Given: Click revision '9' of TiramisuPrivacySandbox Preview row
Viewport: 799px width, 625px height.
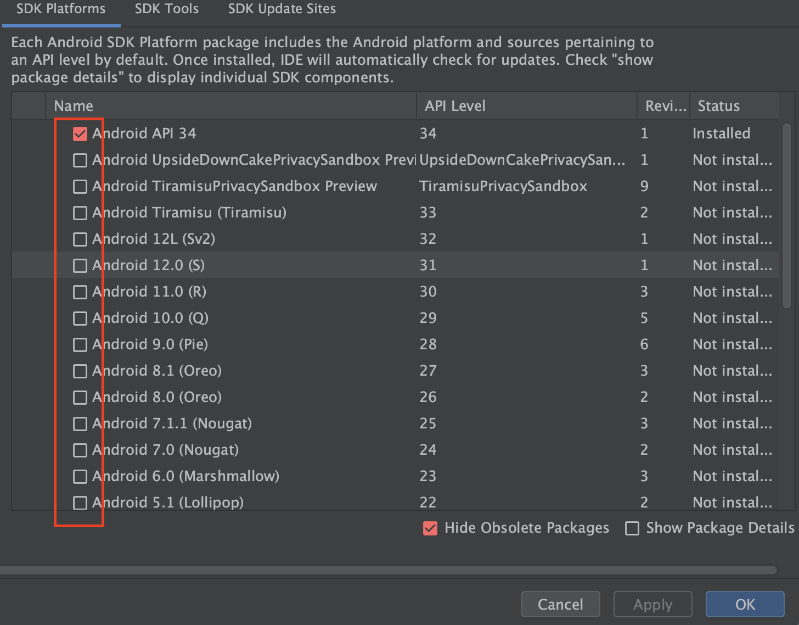Looking at the screenshot, I should 644,186.
